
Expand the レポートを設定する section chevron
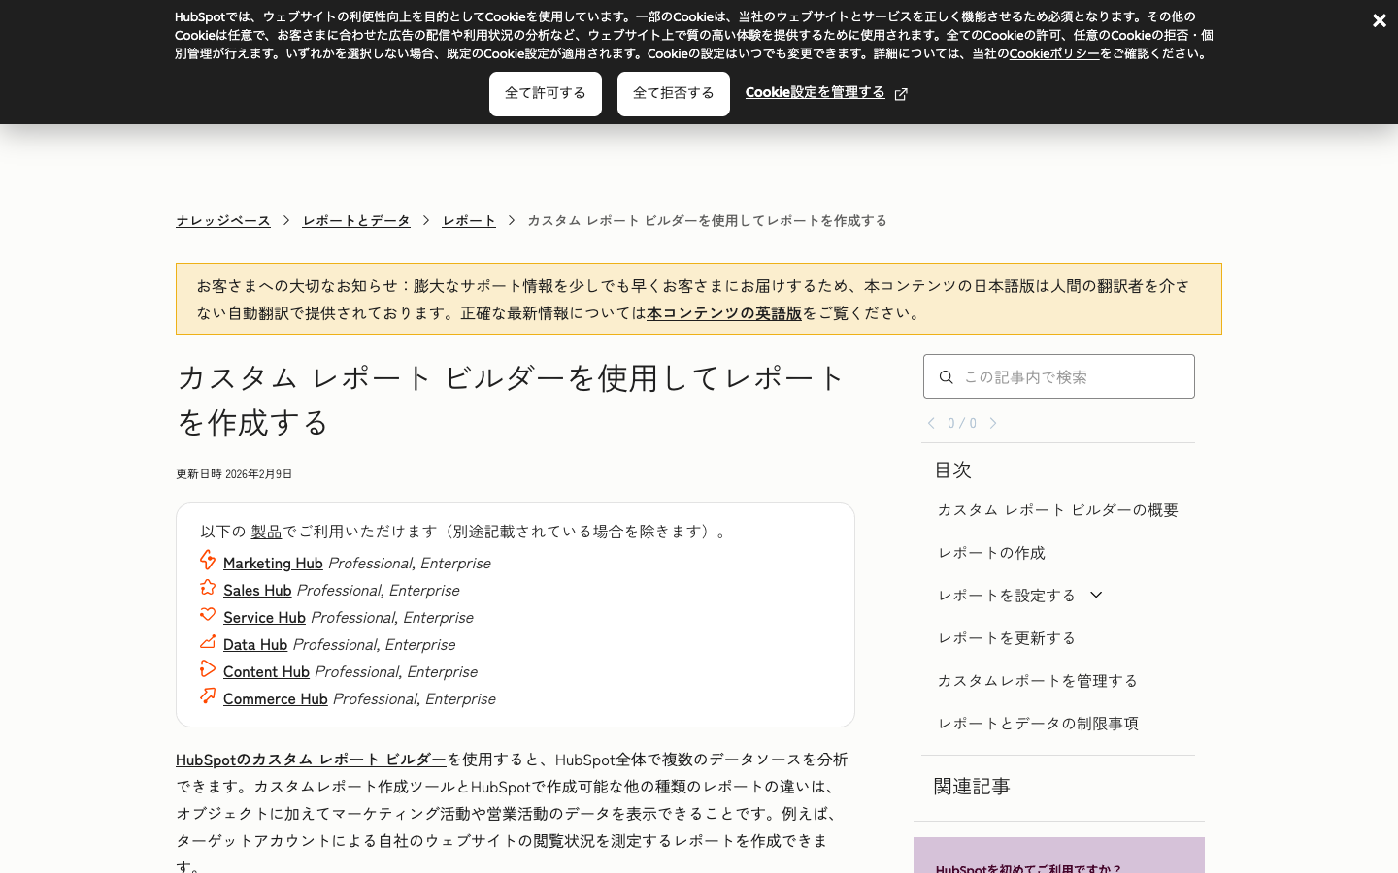(x=1096, y=595)
